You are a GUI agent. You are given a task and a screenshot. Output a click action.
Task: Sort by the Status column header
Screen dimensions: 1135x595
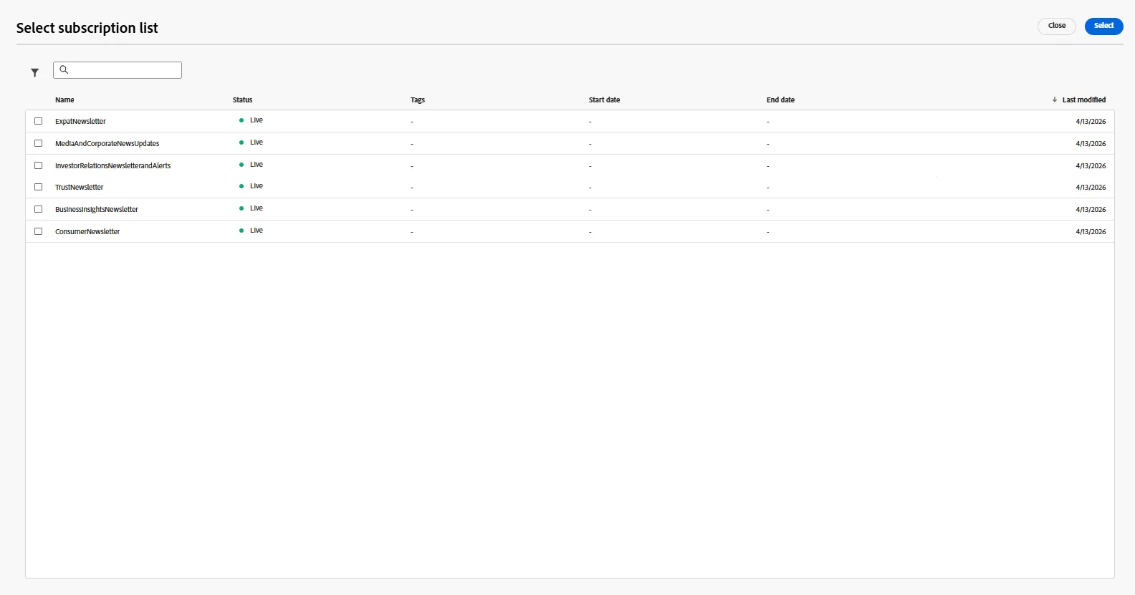click(243, 100)
